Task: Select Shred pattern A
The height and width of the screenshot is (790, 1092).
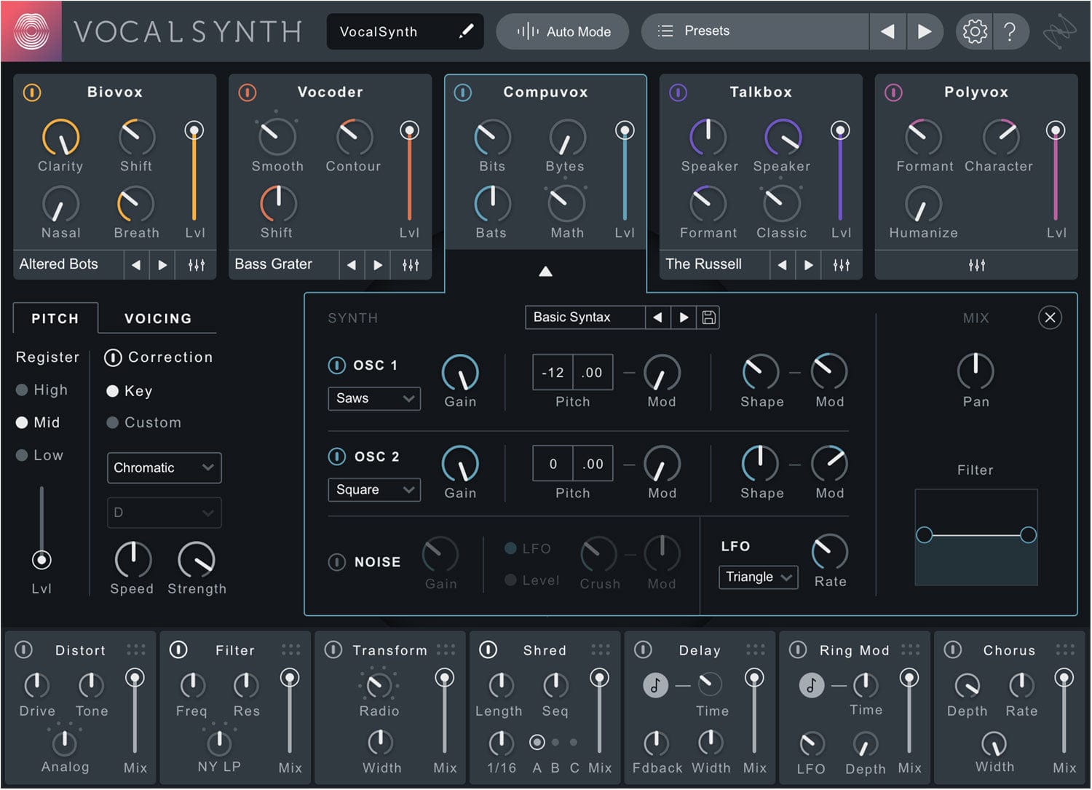Action: click(537, 742)
